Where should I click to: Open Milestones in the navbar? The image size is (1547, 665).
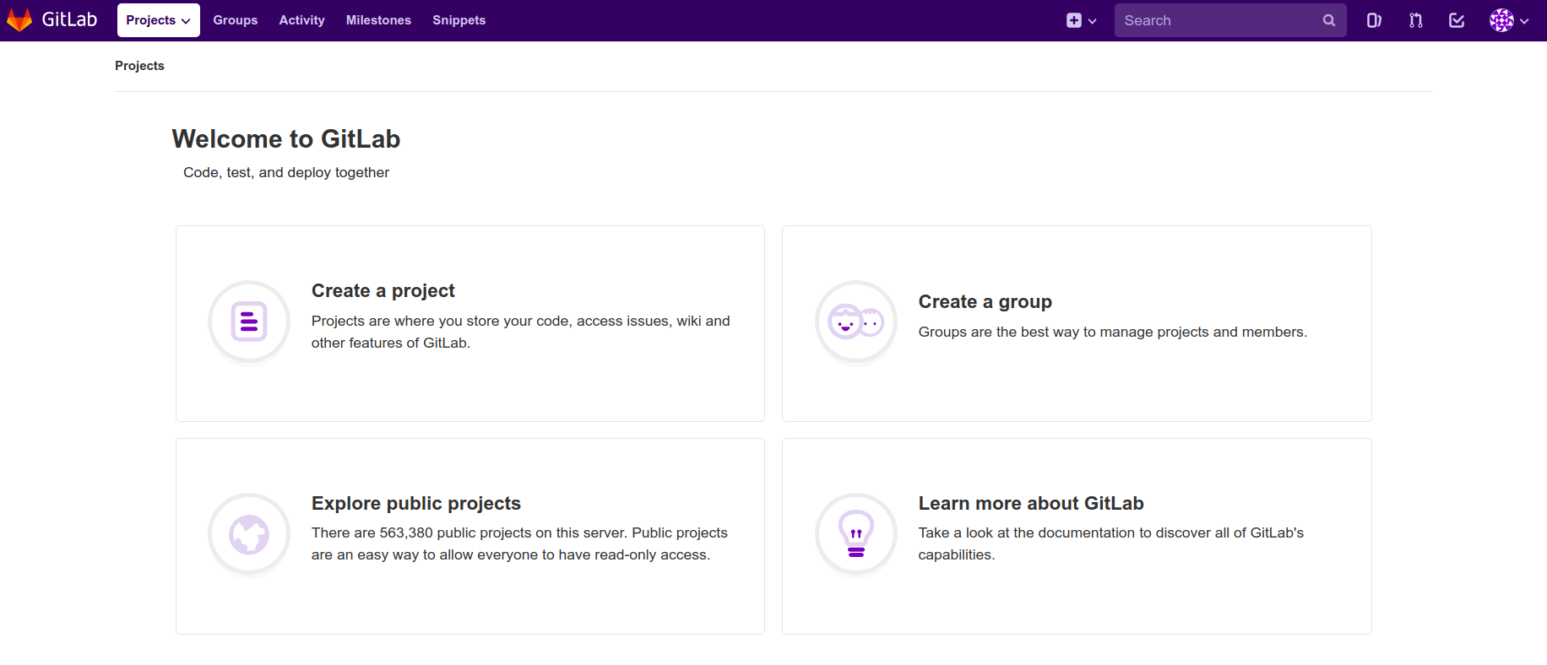(378, 20)
